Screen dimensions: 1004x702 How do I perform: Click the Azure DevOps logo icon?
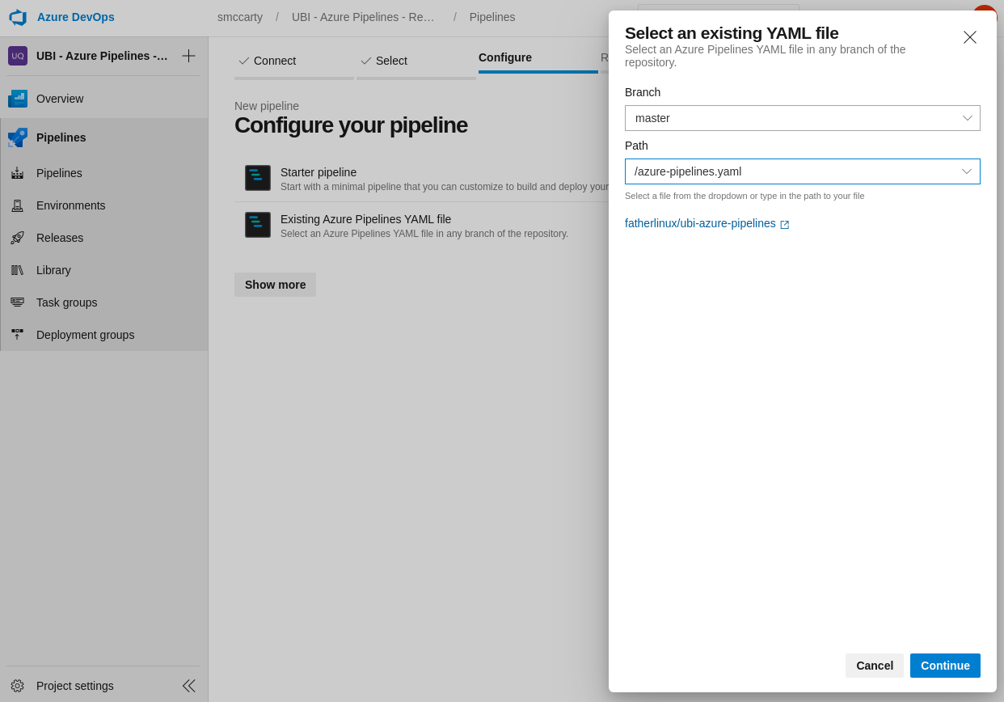click(18, 17)
